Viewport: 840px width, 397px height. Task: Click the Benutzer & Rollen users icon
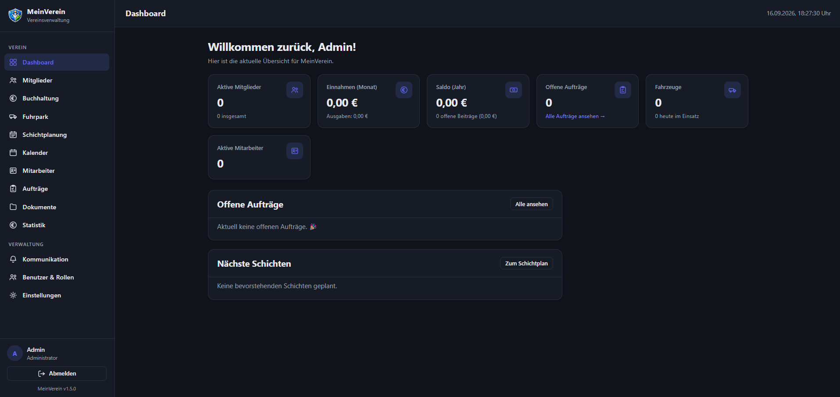(x=13, y=277)
